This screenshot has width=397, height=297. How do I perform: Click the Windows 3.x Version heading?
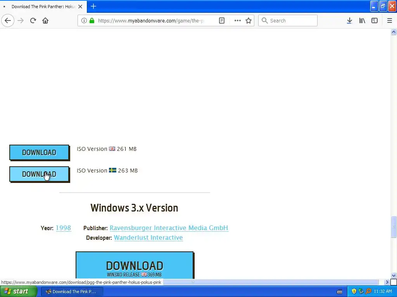tap(135, 208)
